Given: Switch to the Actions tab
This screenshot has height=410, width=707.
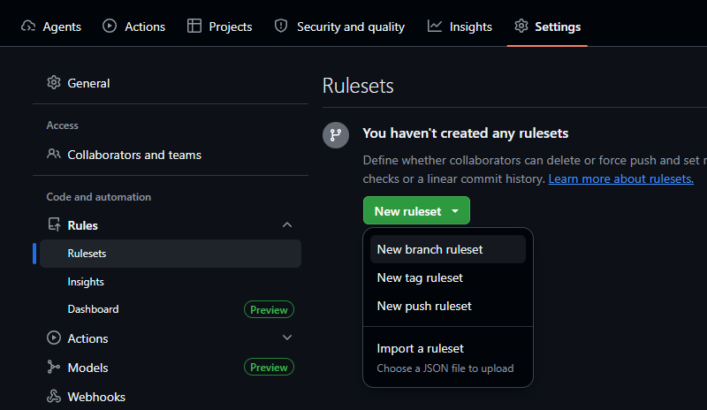Looking at the screenshot, I should pyautogui.click(x=133, y=27).
